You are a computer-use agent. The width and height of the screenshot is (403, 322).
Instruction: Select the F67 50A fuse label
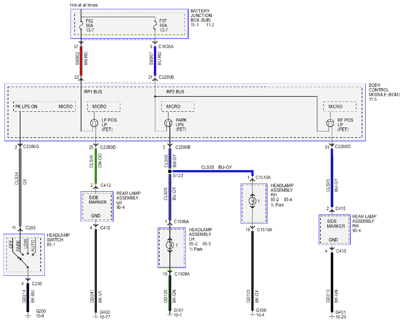click(x=163, y=26)
